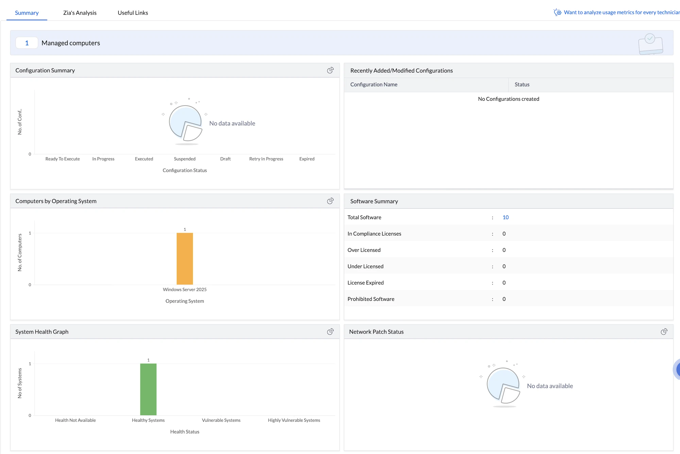Click the Status column header
This screenshot has width=680, height=454.
tap(522, 84)
